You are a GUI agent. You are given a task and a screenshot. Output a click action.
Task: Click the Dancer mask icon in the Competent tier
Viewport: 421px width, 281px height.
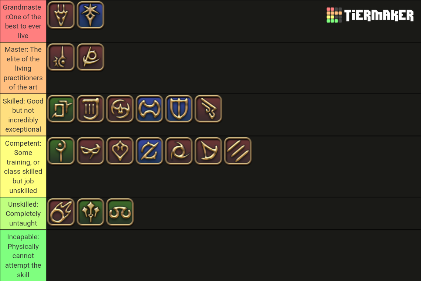(x=90, y=150)
